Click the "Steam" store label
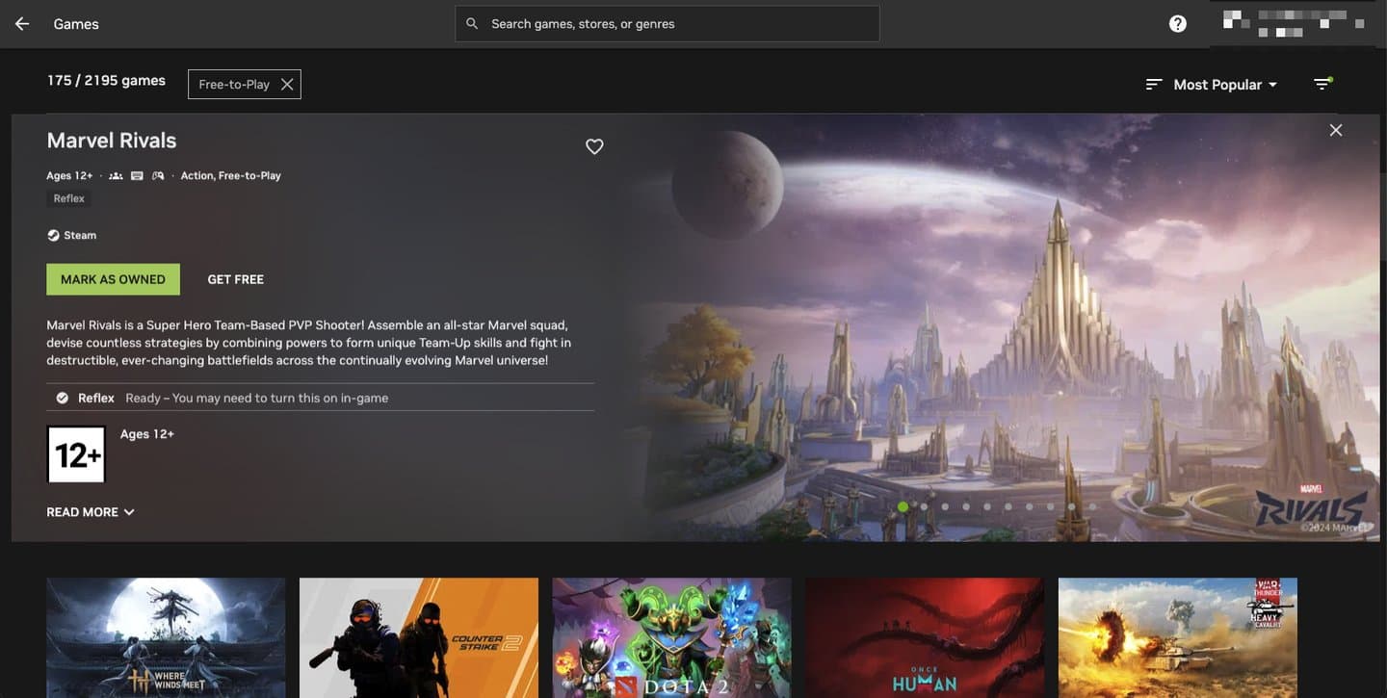 80,235
